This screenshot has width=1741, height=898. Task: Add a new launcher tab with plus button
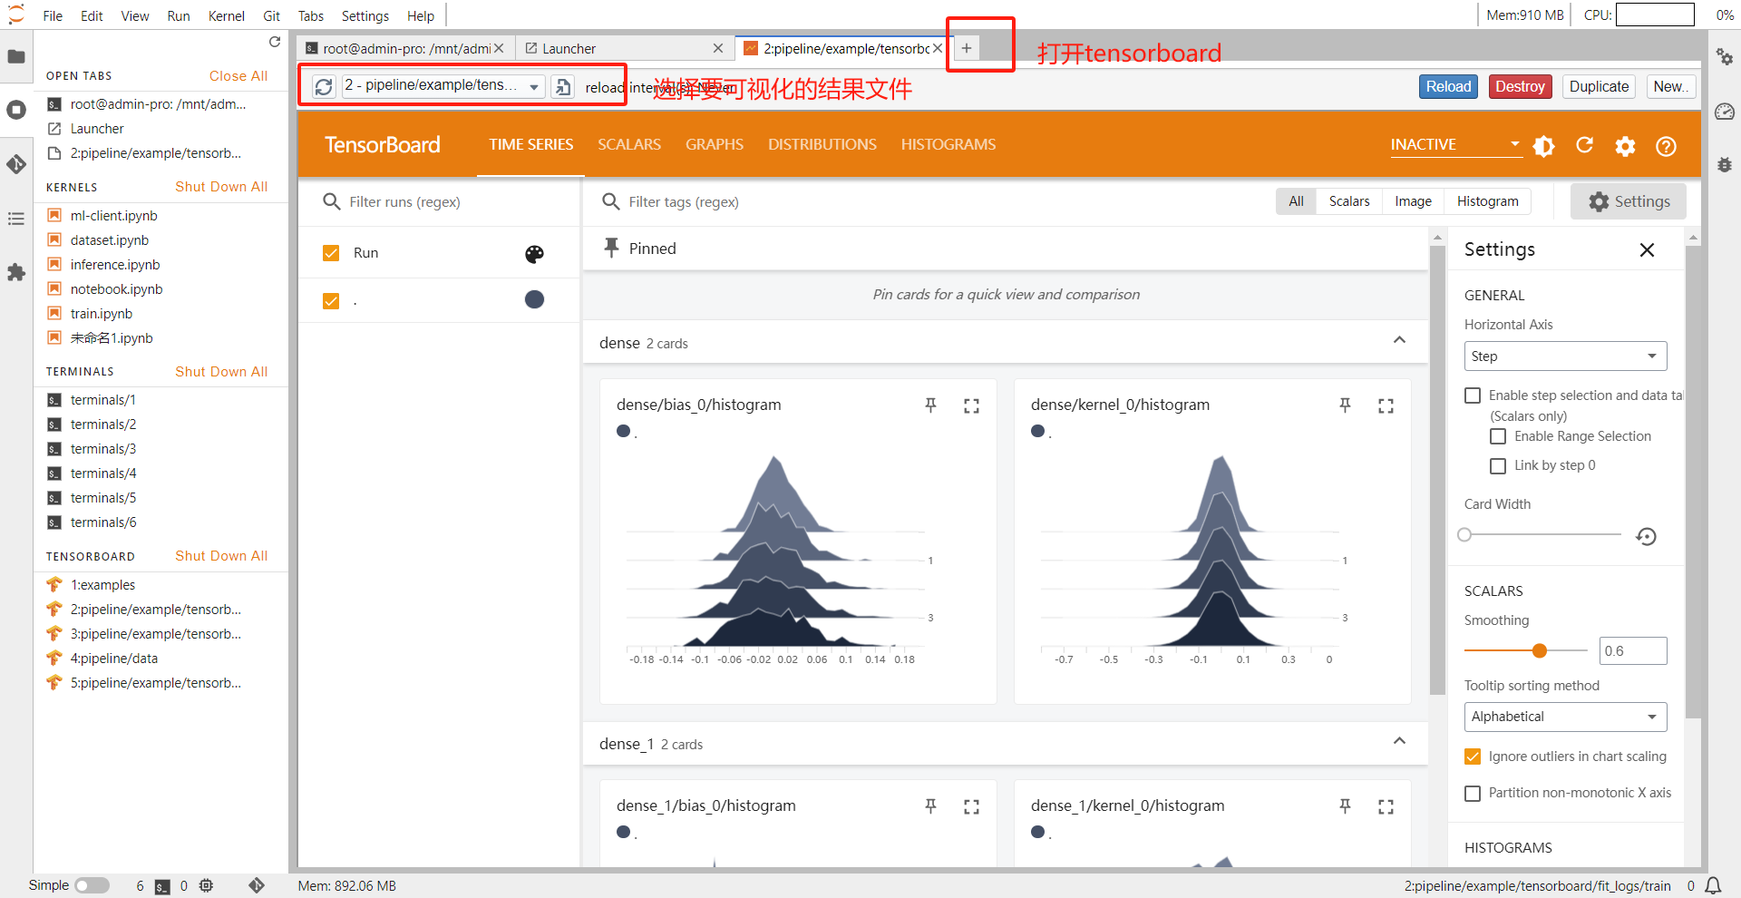(967, 48)
